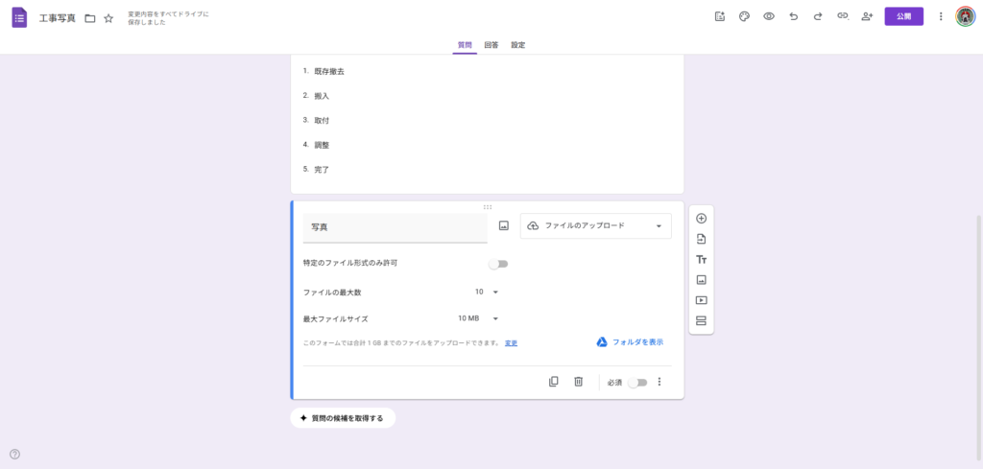This screenshot has height=469, width=983.
Task: Toggle 特定のファイル形式のみ許可 switch
Action: [498, 264]
